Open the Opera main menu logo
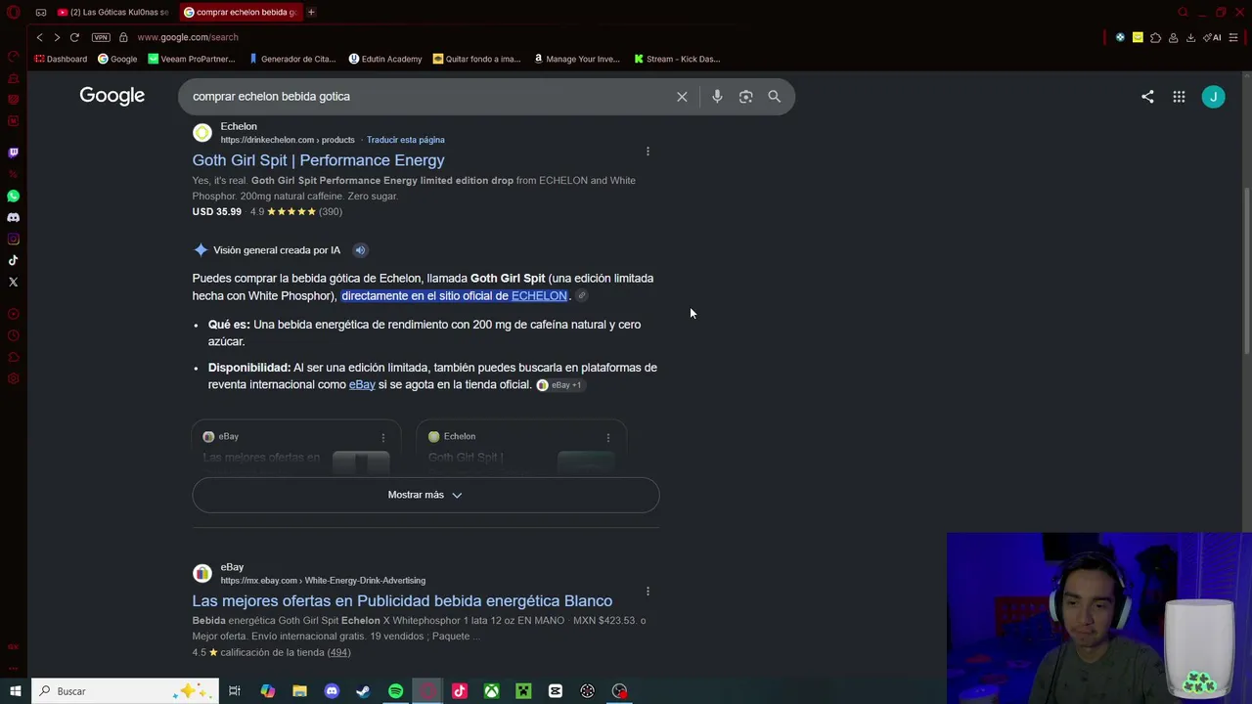1252x704 pixels. click(13, 12)
